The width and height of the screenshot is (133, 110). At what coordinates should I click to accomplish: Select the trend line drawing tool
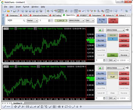4,107
